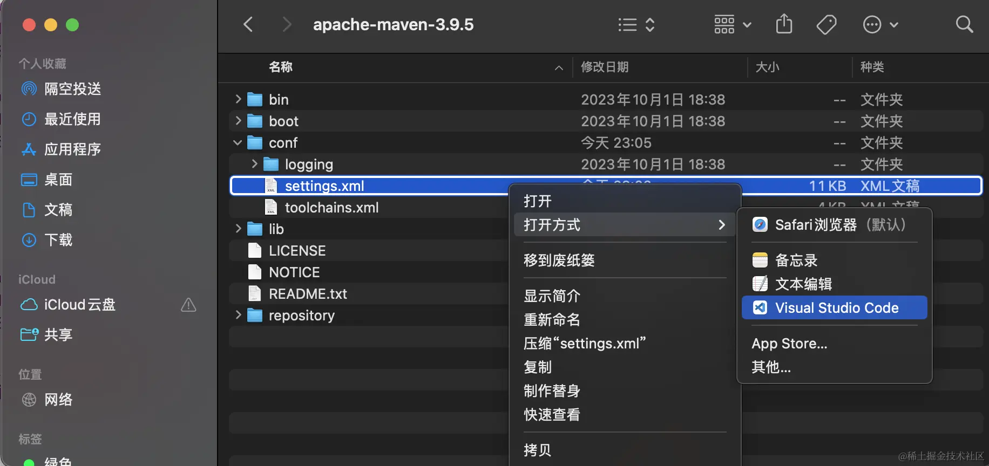This screenshot has height=466, width=989.
Task: Open the More actions ellipsis menu
Action: [x=880, y=25]
